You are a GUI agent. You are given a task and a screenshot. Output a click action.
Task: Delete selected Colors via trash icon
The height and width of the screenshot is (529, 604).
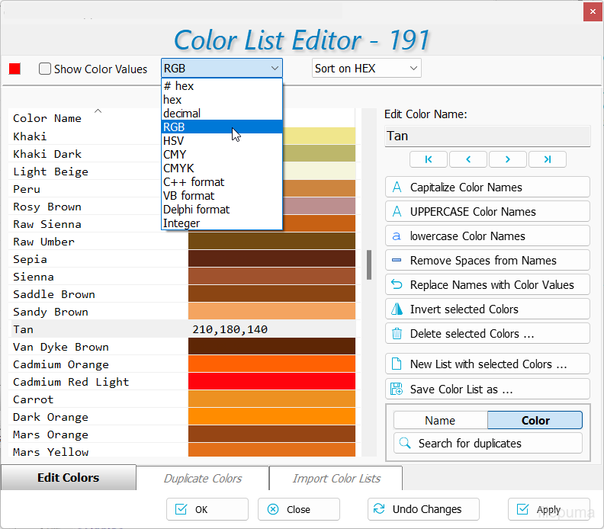[x=397, y=334]
